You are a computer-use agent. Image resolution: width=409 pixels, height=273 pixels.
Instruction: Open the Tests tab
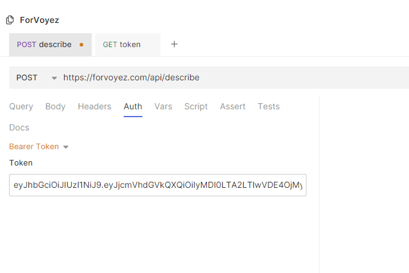point(268,106)
